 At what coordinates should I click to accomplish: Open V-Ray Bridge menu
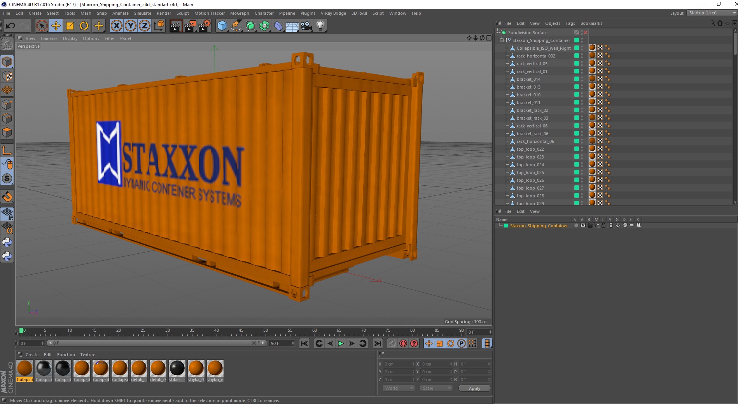click(x=333, y=13)
